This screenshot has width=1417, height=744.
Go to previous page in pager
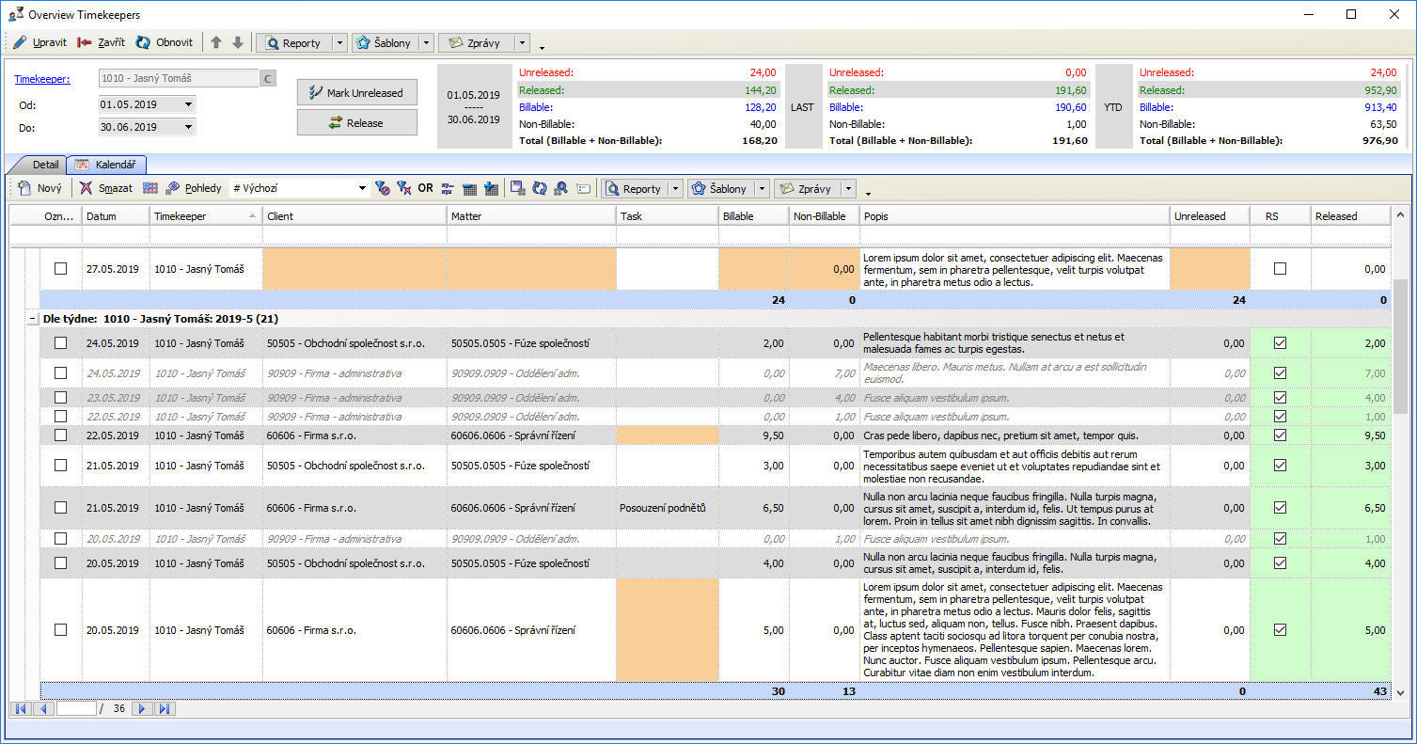(43, 708)
